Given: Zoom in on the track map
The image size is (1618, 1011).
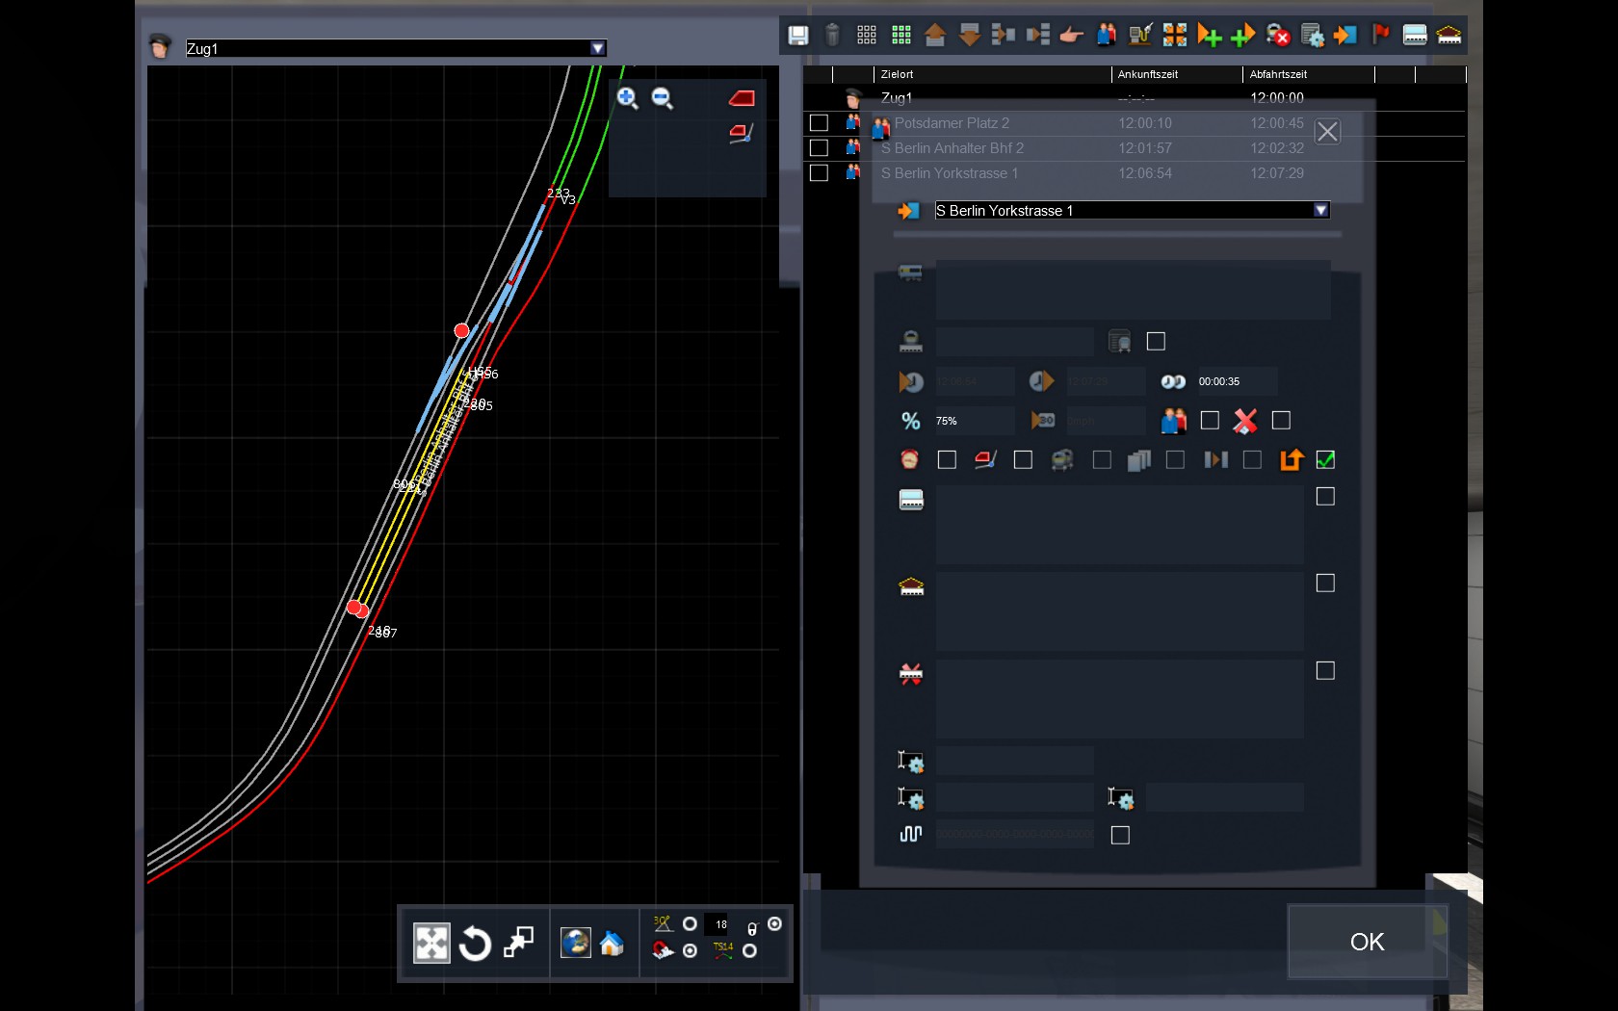Looking at the screenshot, I should click(x=627, y=97).
